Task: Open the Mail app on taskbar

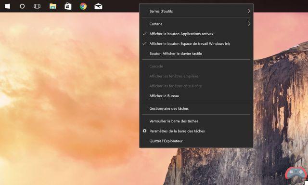Action: pyautogui.click(x=98, y=6)
